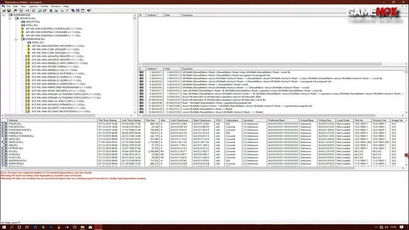Viewport: 409px width, 230px height.
Task: Open File Explorer folder icon on taskbar
Action: click(82, 227)
